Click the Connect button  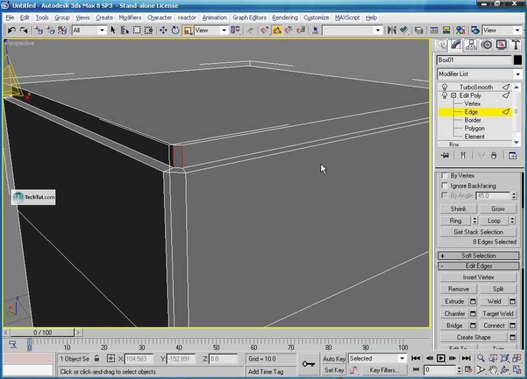click(x=494, y=326)
